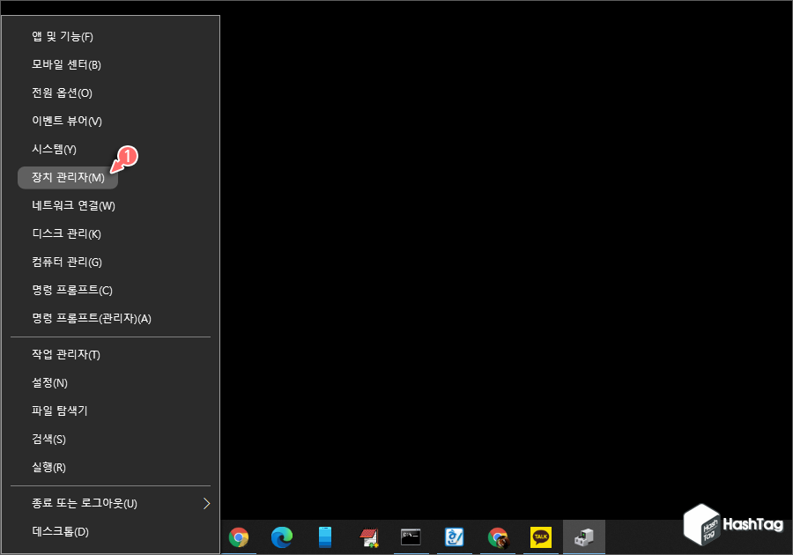The width and height of the screenshot is (793, 555).
Task: Open the Hangul word processor icon
Action: pyautogui.click(x=454, y=536)
